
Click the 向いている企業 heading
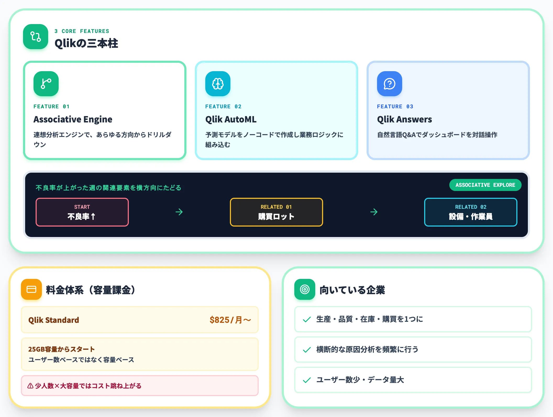click(352, 290)
